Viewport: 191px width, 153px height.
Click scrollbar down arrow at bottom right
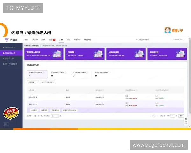point(190,127)
